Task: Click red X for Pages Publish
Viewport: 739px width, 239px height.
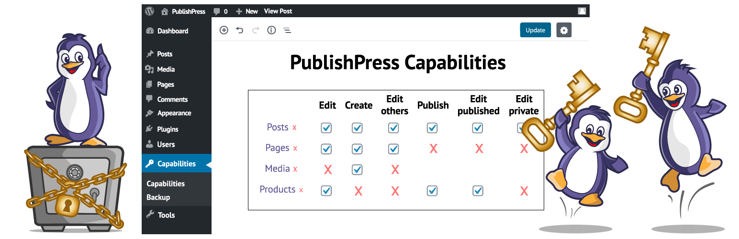Action: click(433, 149)
